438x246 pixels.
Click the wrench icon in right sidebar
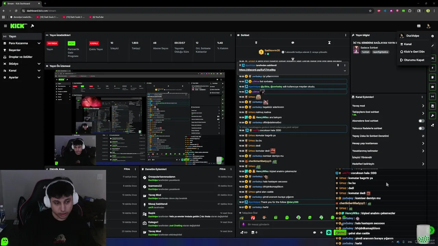point(433,115)
